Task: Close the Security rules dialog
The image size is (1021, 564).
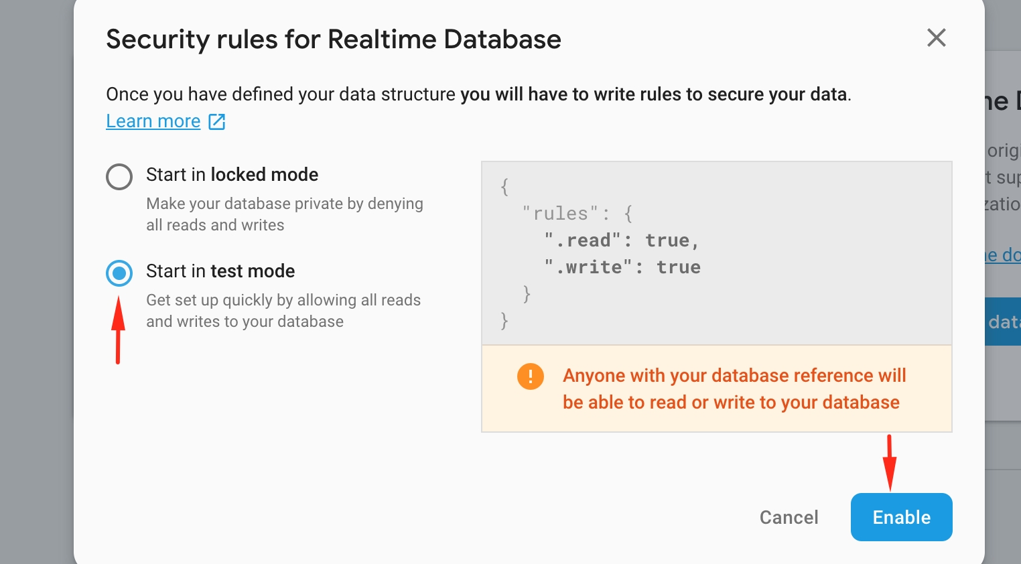Action: click(x=936, y=38)
